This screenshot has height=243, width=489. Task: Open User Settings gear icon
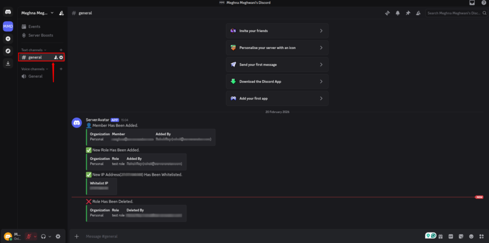(x=58, y=236)
